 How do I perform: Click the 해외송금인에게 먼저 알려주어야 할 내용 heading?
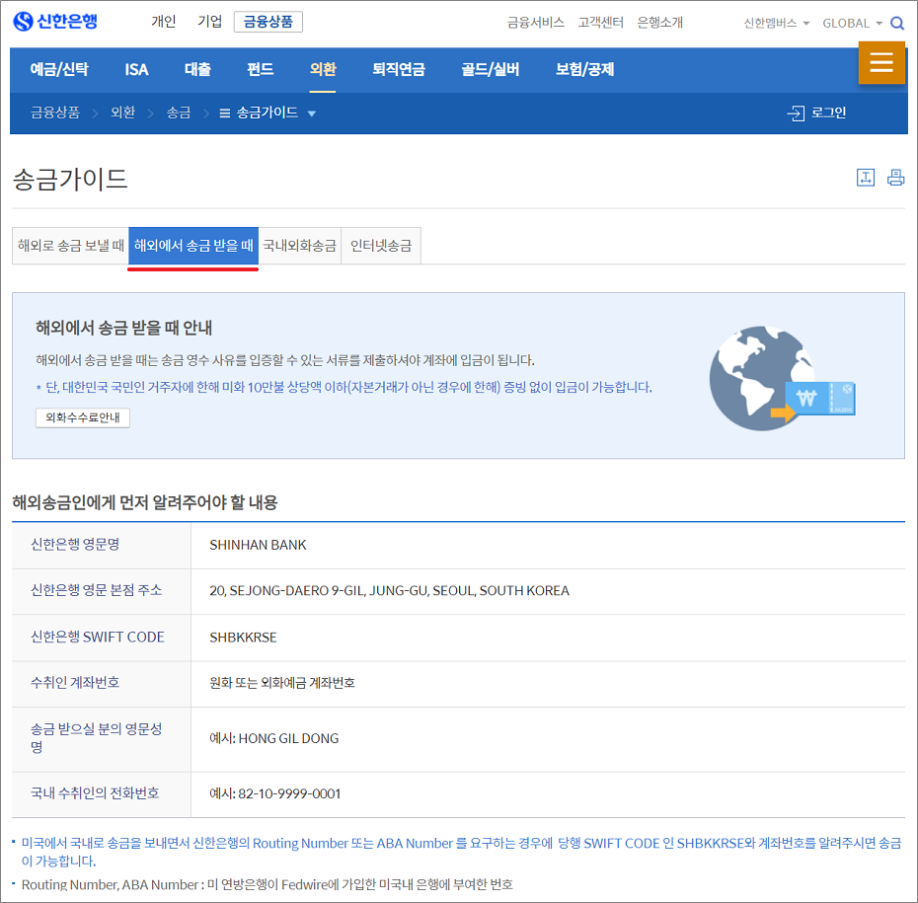pyautogui.click(x=145, y=502)
